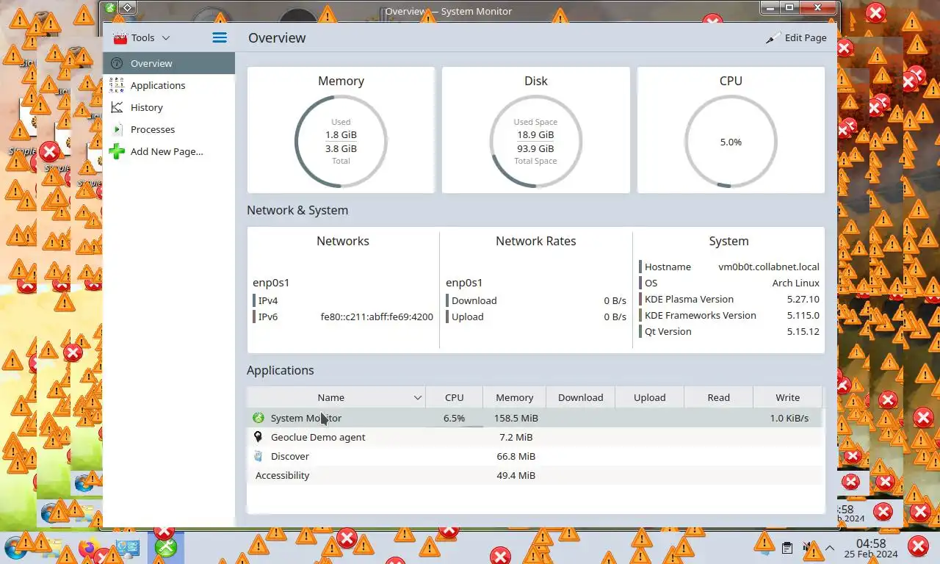Open the History page icon
This screenshot has width=940, height=564.
pyautogui.click(x=117, y=107)
